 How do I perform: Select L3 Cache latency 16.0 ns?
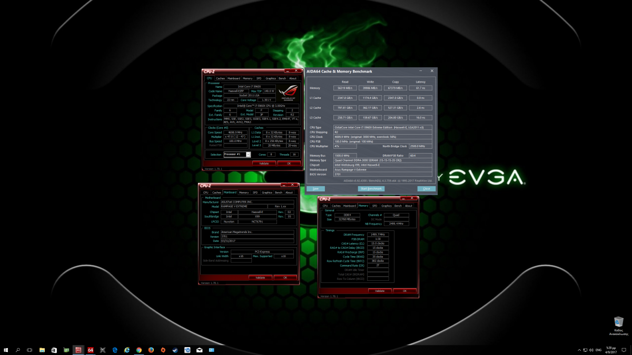click(x=421, y=117)
